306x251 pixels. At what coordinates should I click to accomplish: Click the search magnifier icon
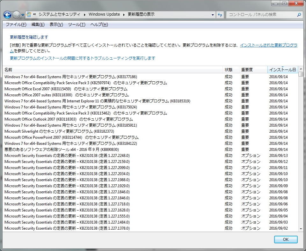click(x=299, y=15)
